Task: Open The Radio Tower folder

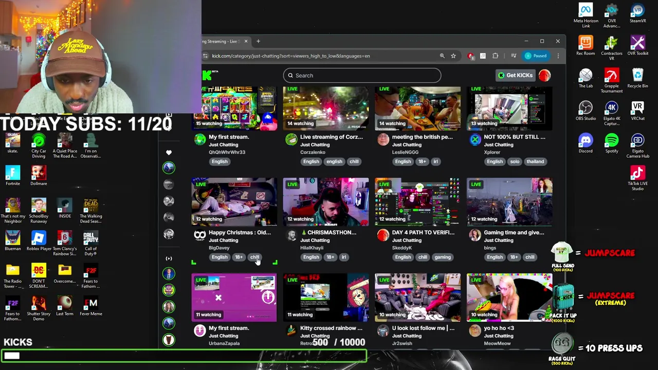Action: pyautogui.click(x=13, y=276)
